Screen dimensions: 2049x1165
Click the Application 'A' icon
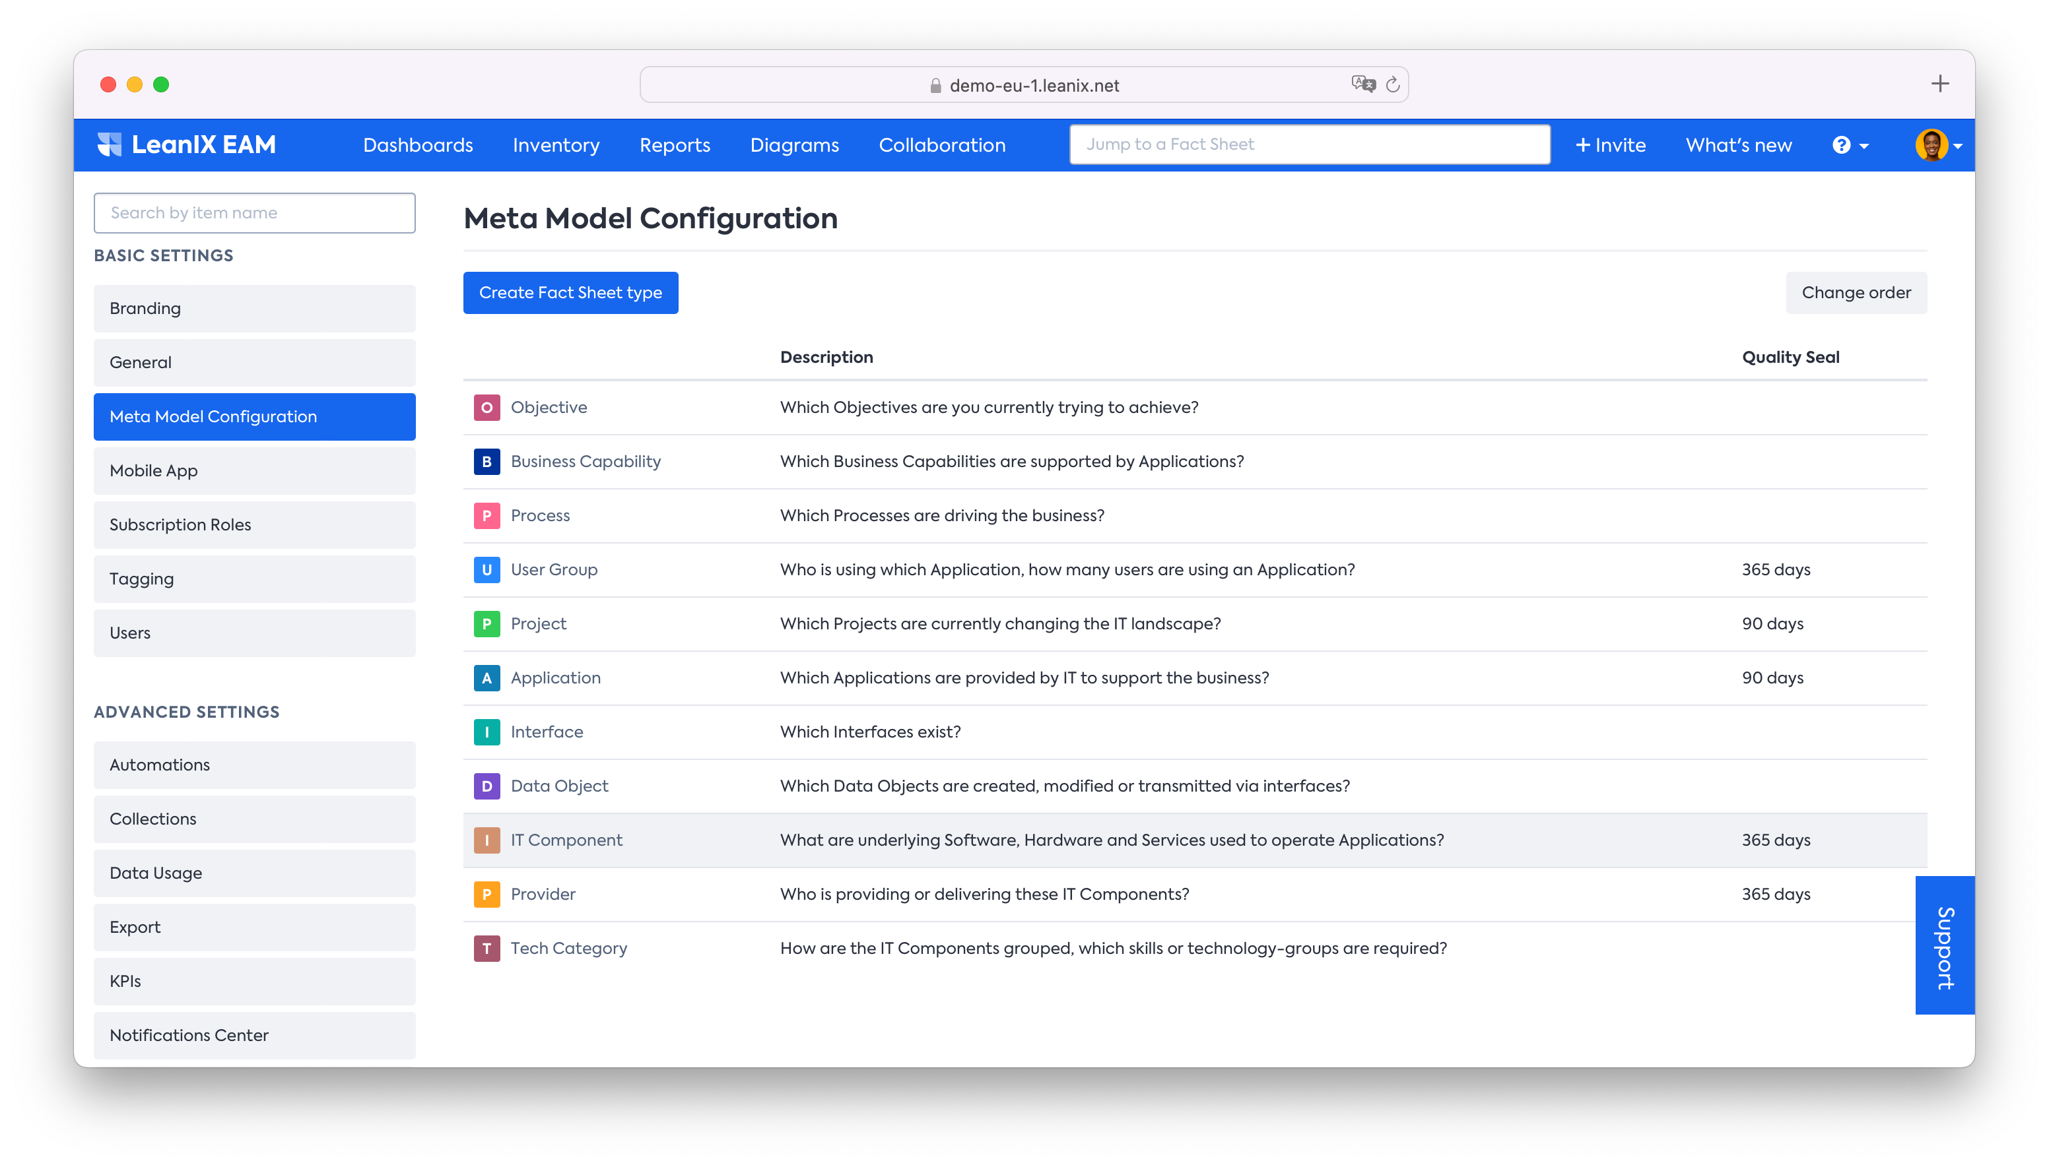click(x=487, y=677)
